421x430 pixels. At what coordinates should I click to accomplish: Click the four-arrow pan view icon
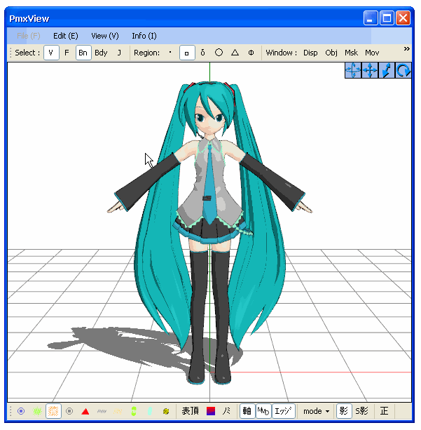click(370, 70)
